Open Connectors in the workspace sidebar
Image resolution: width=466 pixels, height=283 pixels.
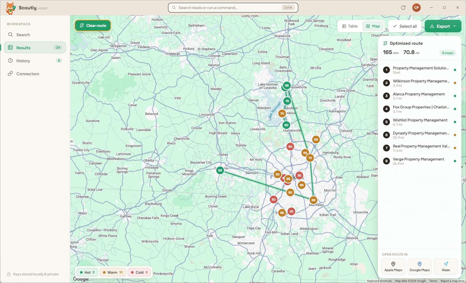coord(35,74)
